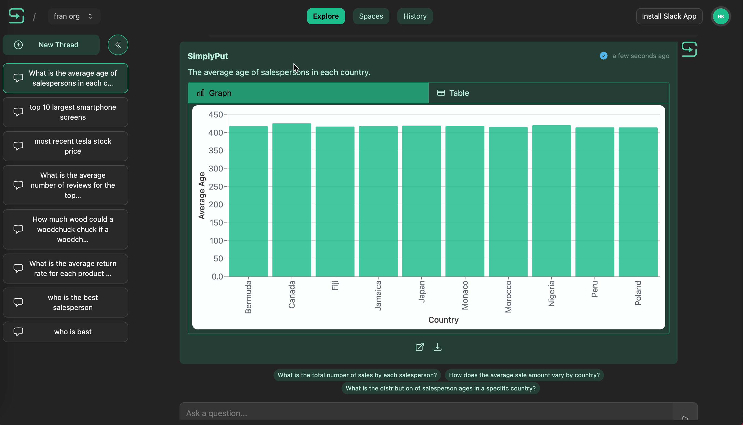This screenshot has height=425, width=743.
Task: Click the Table tab icon
Action: tap(441, 92)
